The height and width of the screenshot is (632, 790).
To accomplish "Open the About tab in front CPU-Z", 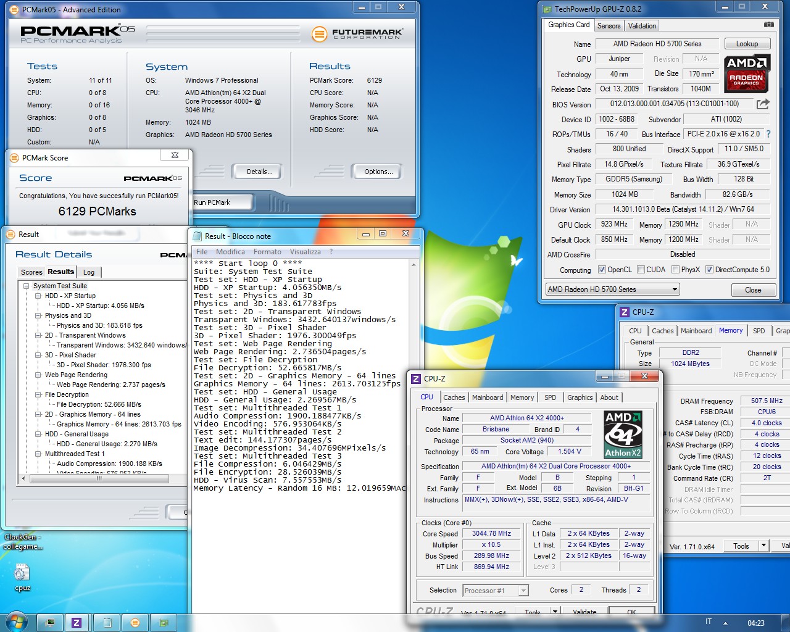I will tap(609, 397).
